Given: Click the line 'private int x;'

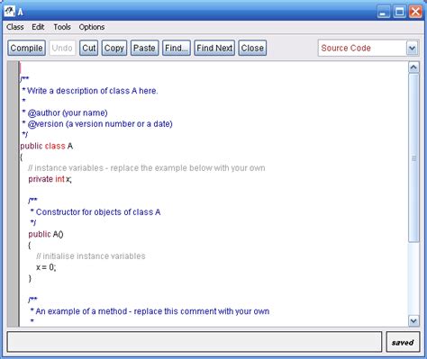Looking at the screenshot, I should (x=50, y=179).
